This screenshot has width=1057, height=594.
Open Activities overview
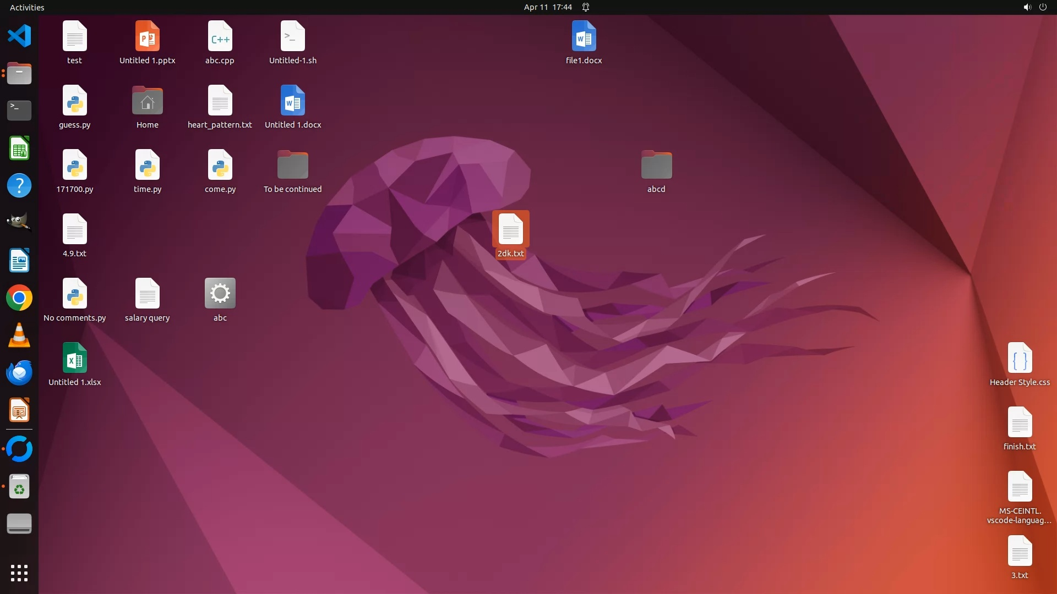tap(27, 7)
